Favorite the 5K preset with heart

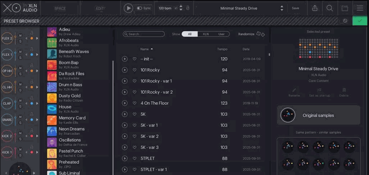tap(135, 114)
